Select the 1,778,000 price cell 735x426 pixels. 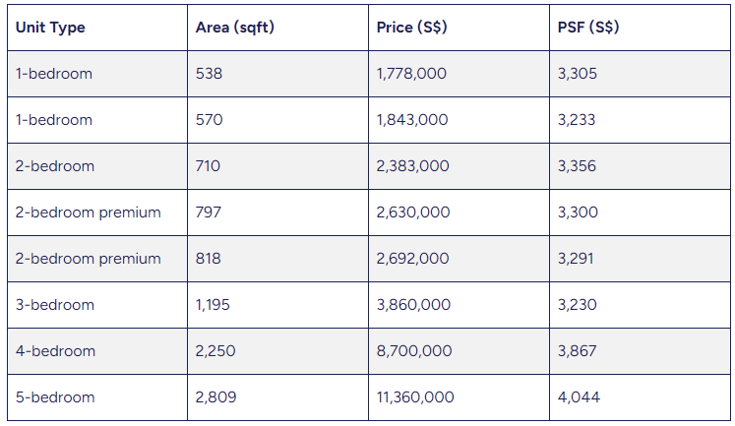tap(411, 74)
